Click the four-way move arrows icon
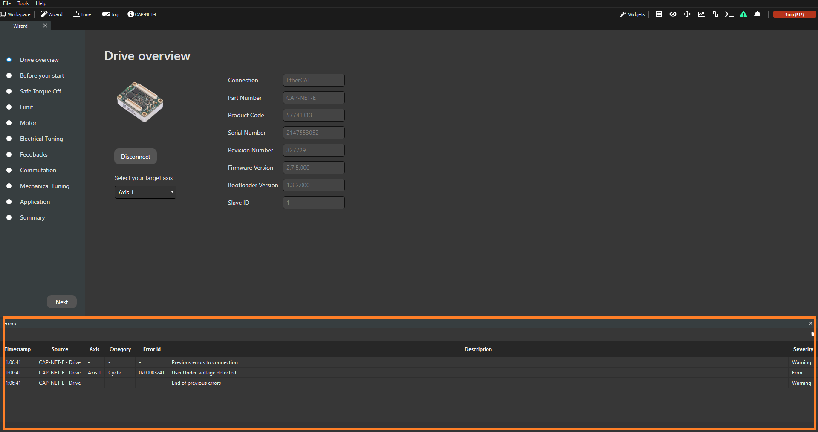The width and height of the screenshot is (818, 432). coord(687,14)
